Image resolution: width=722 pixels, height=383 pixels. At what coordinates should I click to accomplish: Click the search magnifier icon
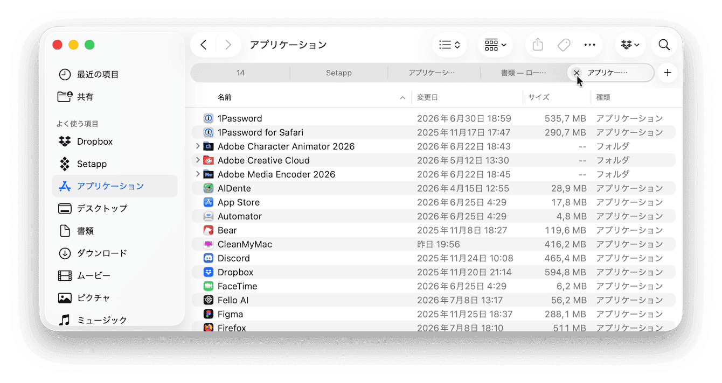[664, 45]
